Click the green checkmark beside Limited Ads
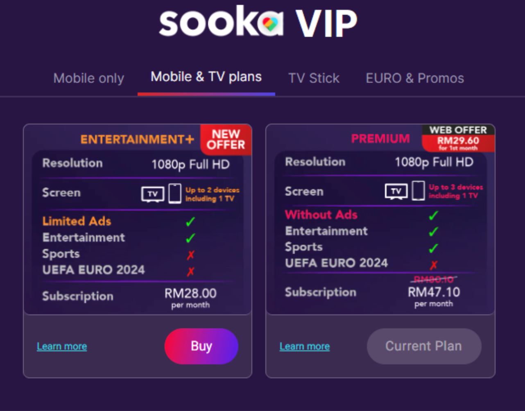 pyautogui.click(x=190, y=221)
